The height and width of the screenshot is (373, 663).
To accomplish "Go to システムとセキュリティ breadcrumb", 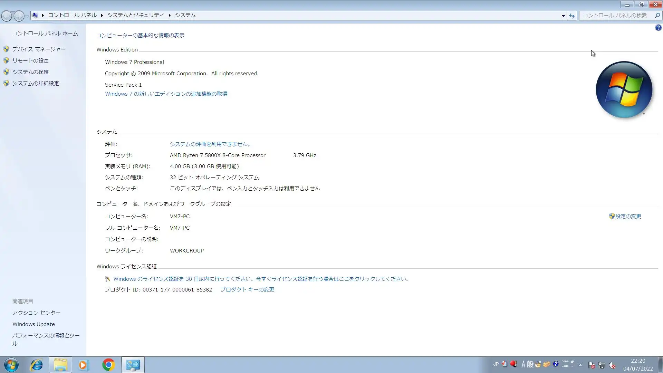I will click(x=135, y=16).
